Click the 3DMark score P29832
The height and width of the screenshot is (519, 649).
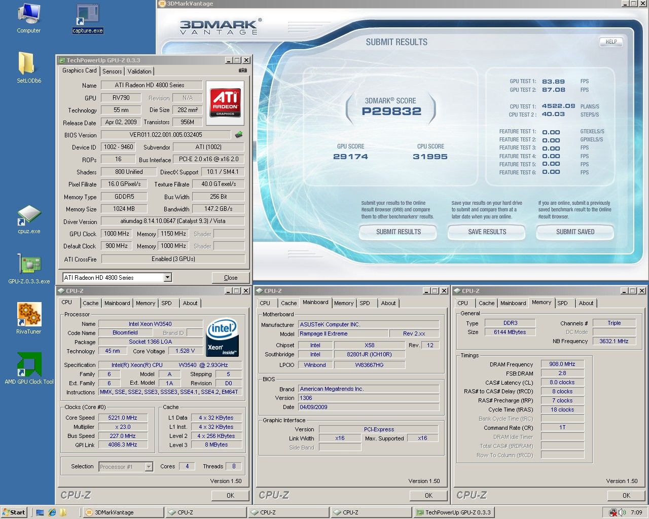[x=391, y=112]
